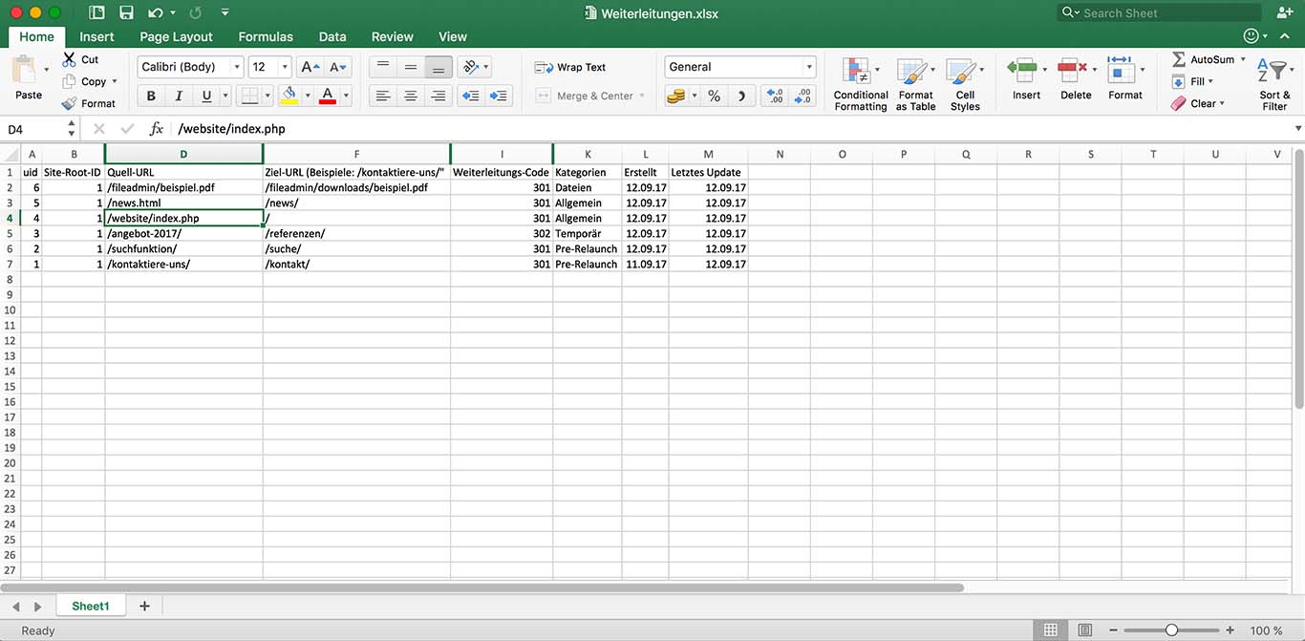Select the Sheet1 tab
Image resolution: width=1305 pixels, height=641 pixels.
point(91,605)
